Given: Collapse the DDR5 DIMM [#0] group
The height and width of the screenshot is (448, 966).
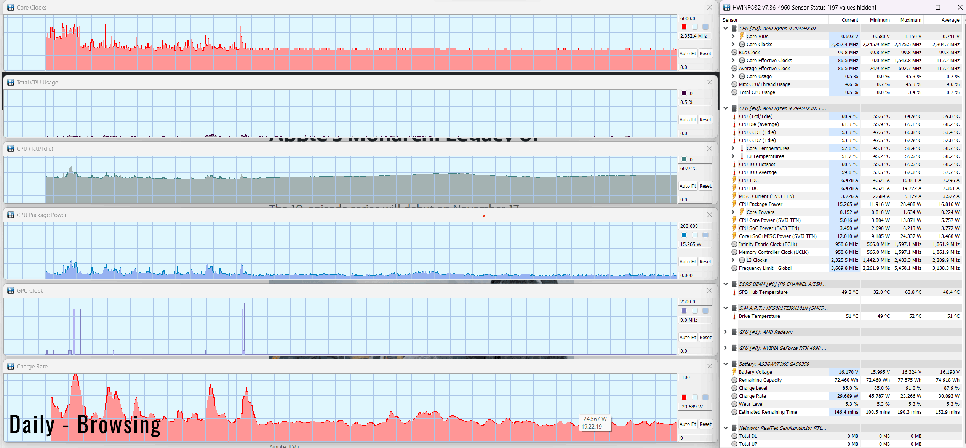Looking at the screenshot, I should coord(726,284).
